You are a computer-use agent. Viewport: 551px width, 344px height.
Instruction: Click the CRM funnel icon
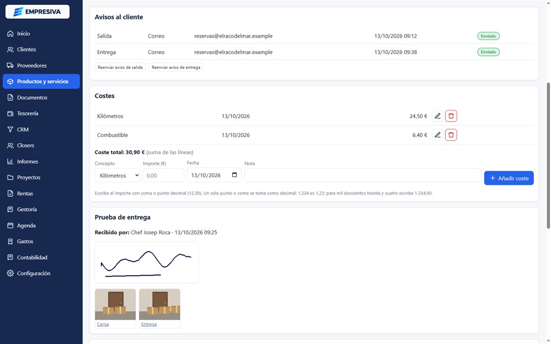tap(10, 129)
